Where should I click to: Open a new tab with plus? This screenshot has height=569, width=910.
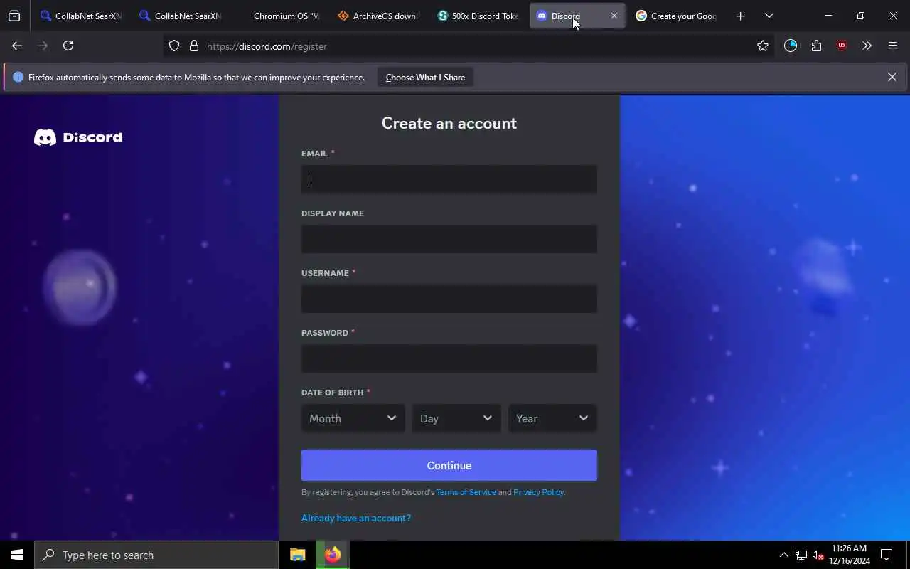pyautogui.click(x=740, y=16)
